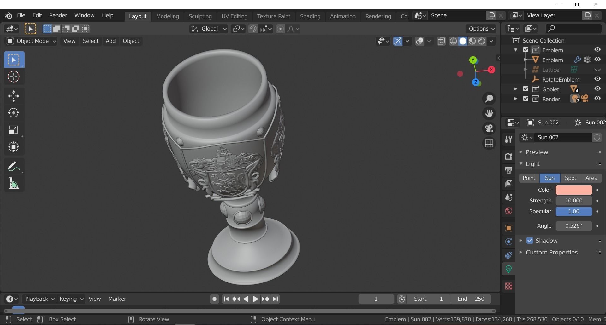
Task: Activate the Rotate tool
Action: [14, 113]
